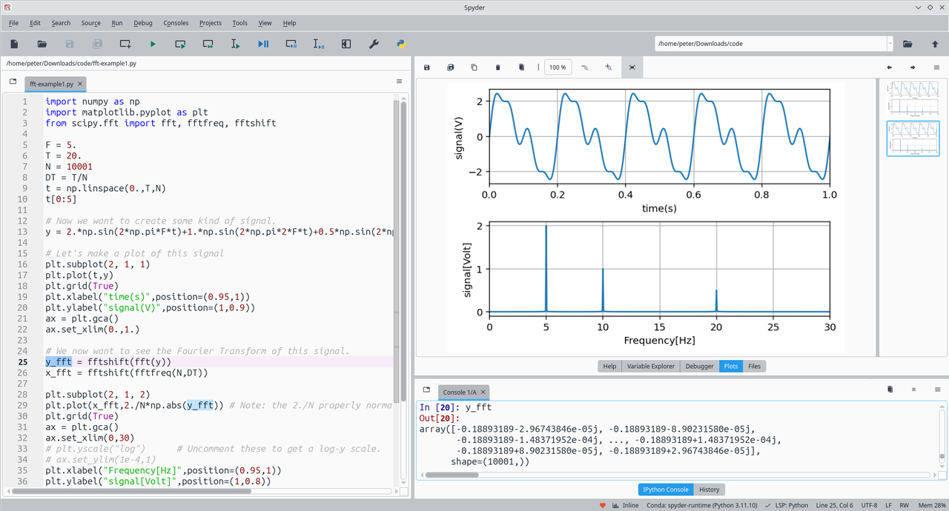Select the first plot thumbnail
The width and height of the screenshot is (949, 511).
point(912,98)
